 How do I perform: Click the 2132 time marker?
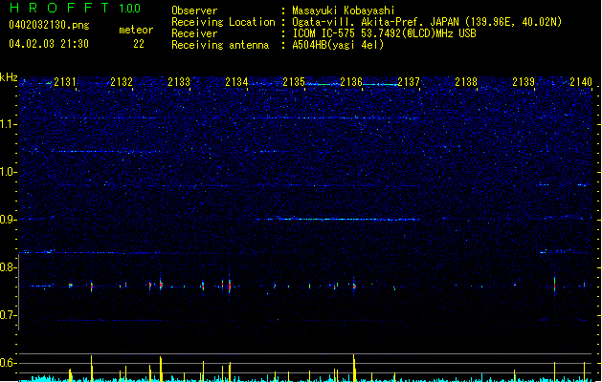122,81
